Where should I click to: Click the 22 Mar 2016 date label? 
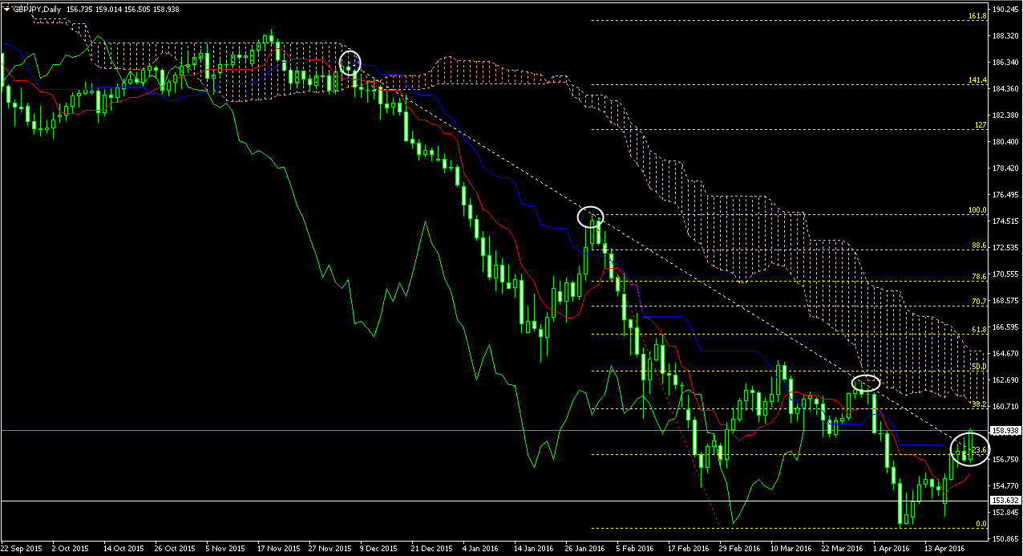pyautogui.click(x=842, y=549)
